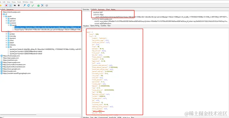
Task: Expand the chart folder node
Action: pyautogui.click(x=6, y=40)
